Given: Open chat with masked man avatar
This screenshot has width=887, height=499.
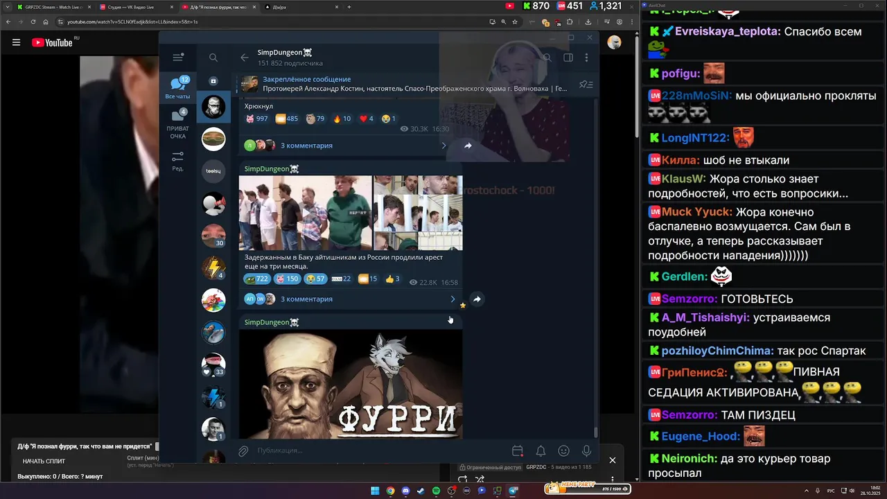Looking at the screenshot, I should [x=213, y=107].
